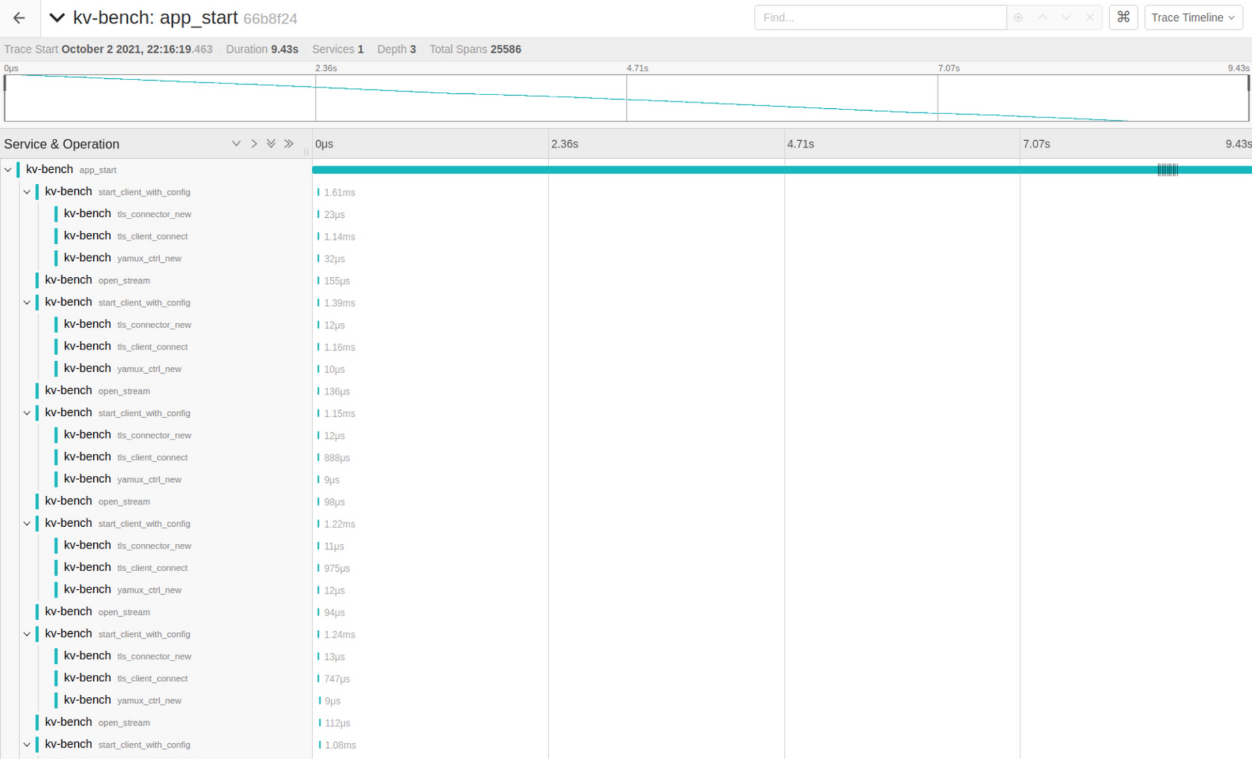This screenshot has height=759, width=1252.
Task: Expand one level chevron in Service header
Action: 236,143
